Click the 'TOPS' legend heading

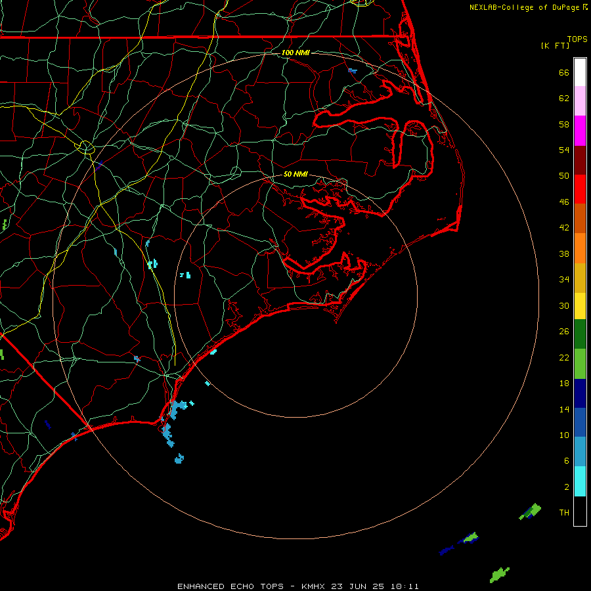(x=577, y=39)
